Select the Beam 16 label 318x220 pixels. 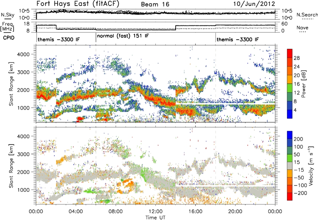click(155, 4)
